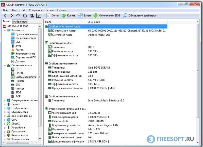Click the IPMI server icon in the tree
This screenshot has width=203, height=147.
(13, 46)
